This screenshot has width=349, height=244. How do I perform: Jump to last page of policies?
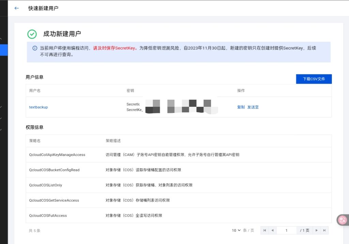tap(324, 230)
